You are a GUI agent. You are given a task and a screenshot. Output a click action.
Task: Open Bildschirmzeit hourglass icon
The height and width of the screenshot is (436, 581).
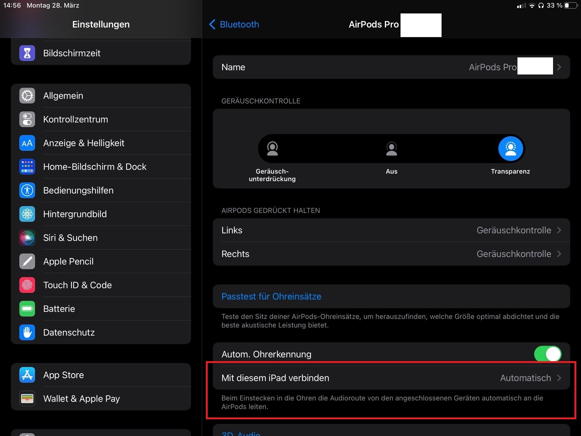point(27,53)
